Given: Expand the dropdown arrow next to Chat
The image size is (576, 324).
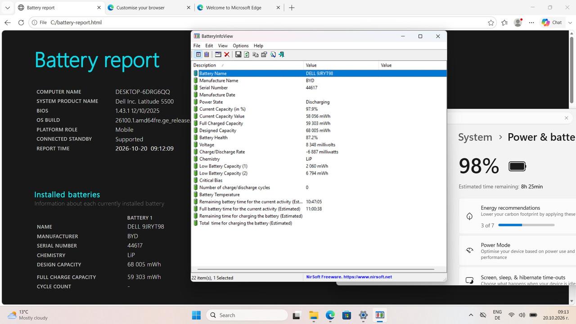Looking at the screenshot, I should [569, 22].
